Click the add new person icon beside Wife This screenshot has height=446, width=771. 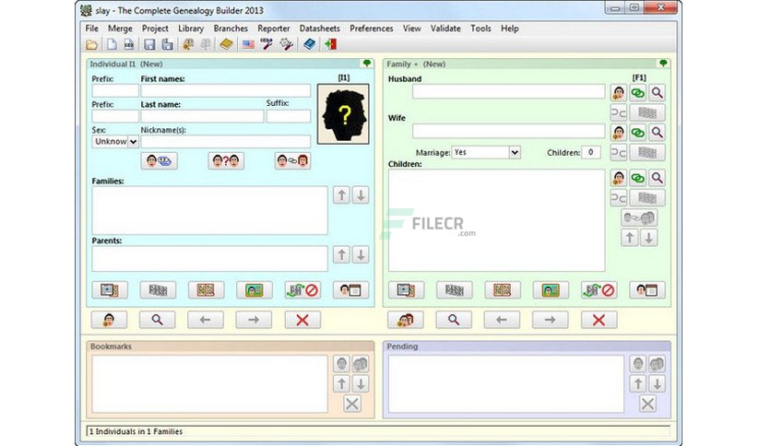(x=619, y=132)
